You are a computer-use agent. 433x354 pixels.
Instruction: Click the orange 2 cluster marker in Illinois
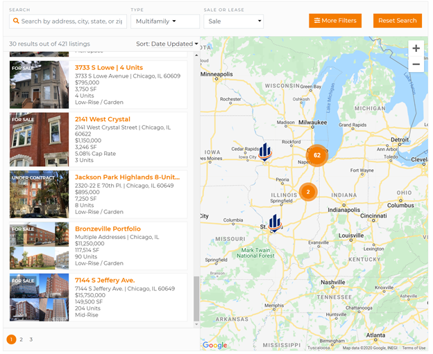pos(308,192)
